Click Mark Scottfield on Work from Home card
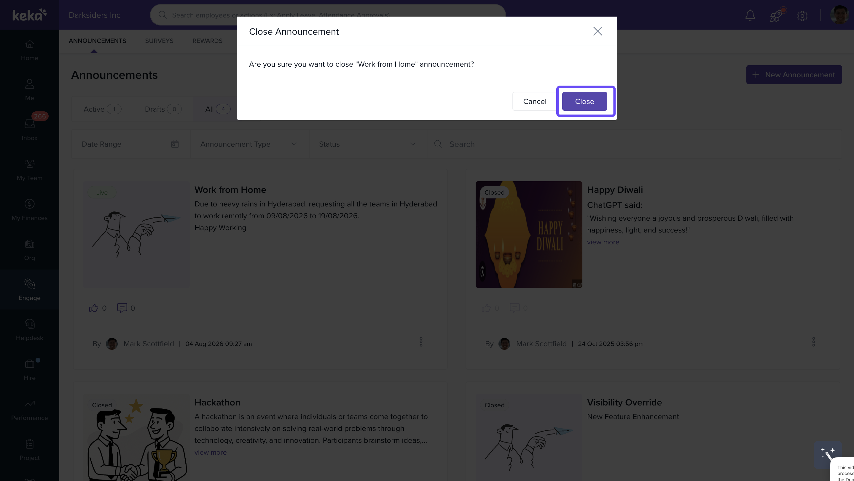 pos(149,344)
